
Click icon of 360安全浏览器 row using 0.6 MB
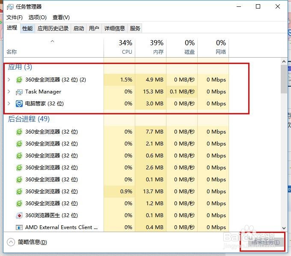tap(19, 156)
